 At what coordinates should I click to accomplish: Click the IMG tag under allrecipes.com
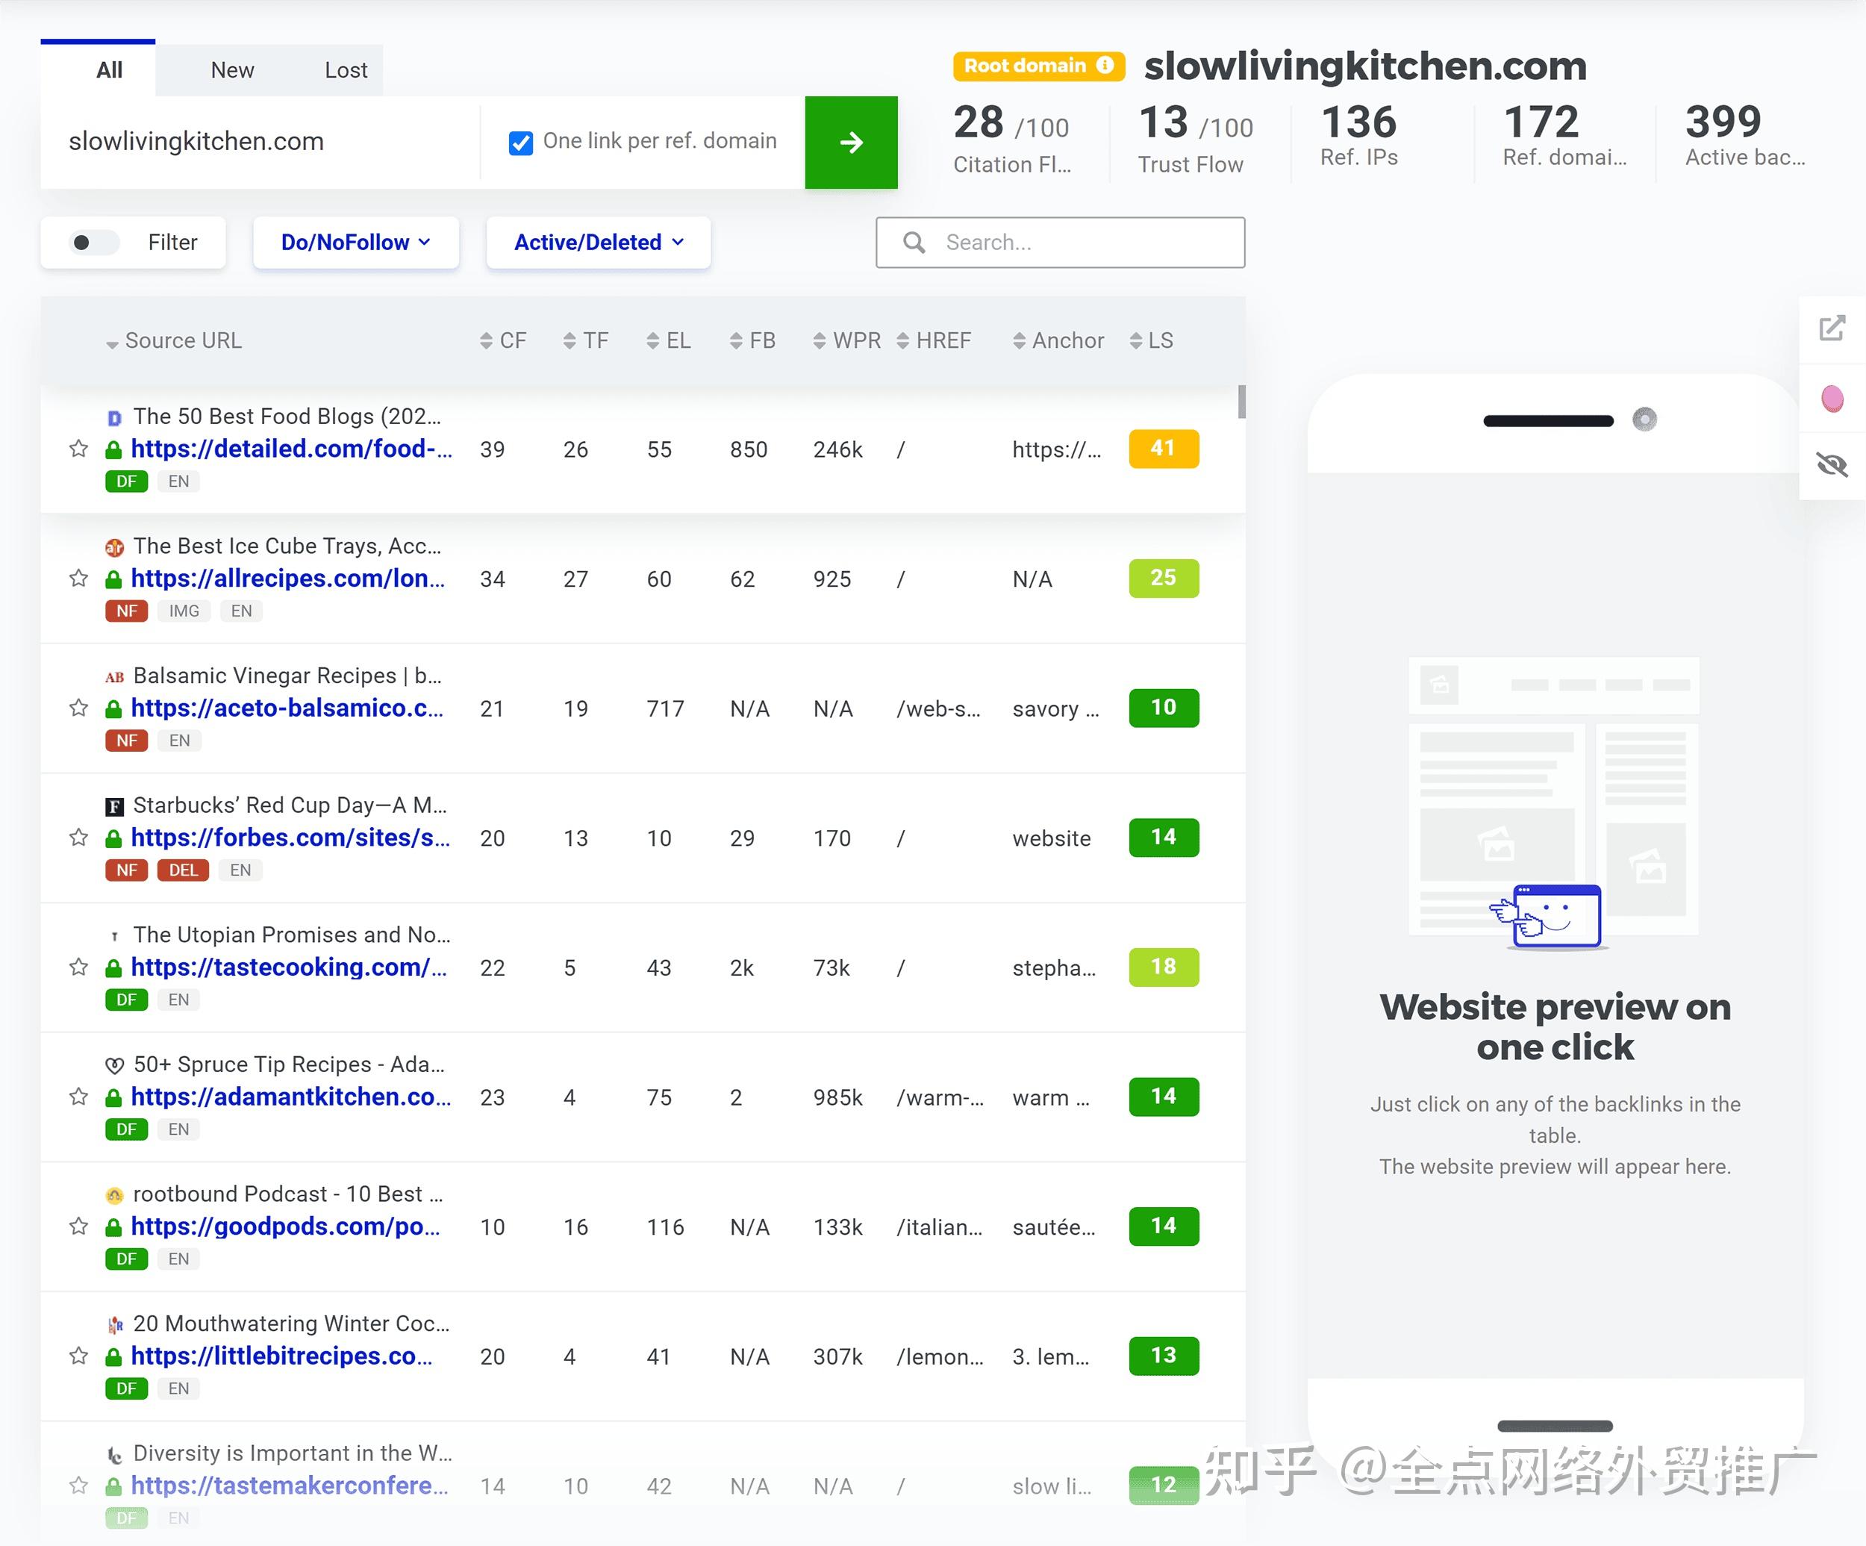tap(184, 611)
